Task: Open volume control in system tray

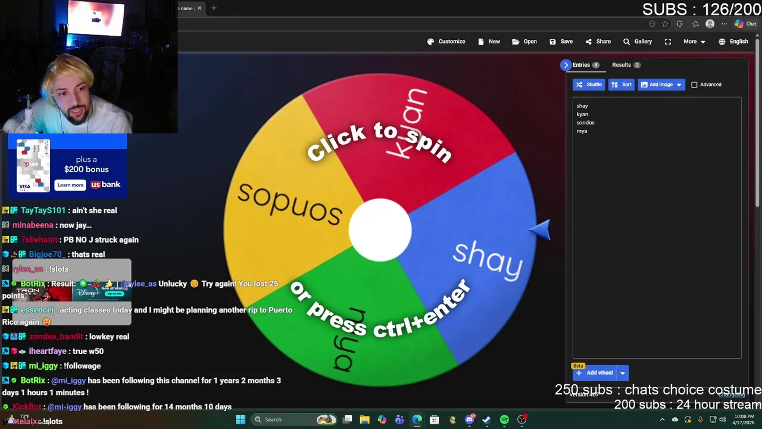Action: [722, 419]
